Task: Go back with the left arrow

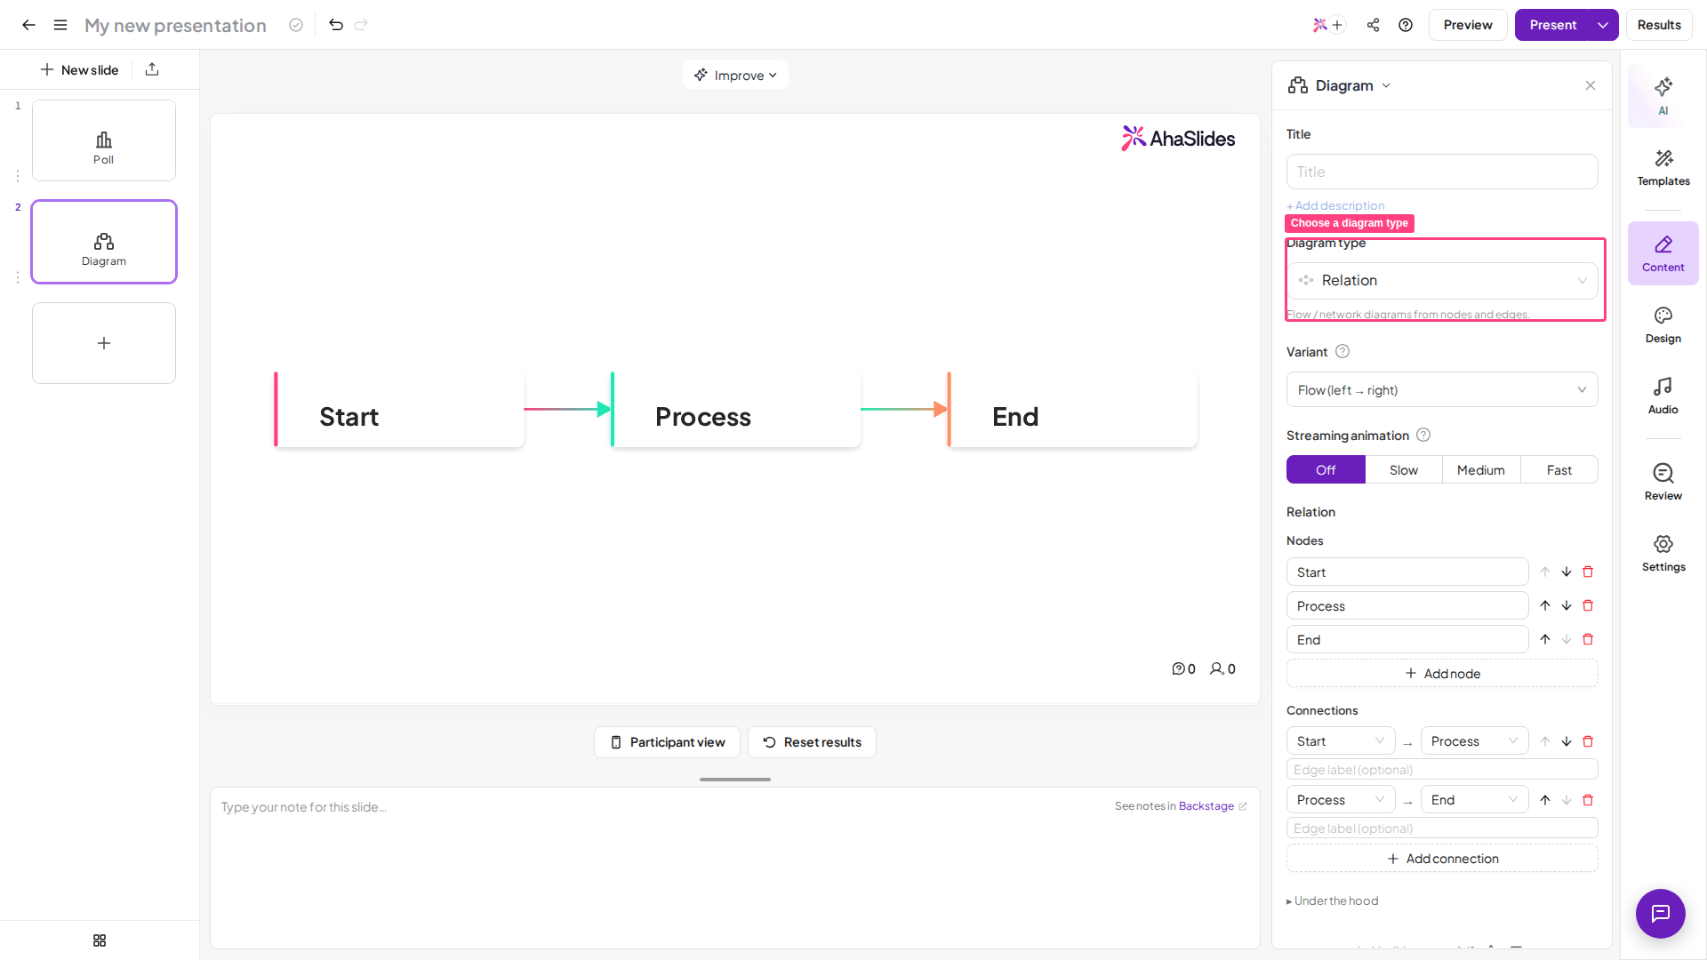Action: (28, 25)
